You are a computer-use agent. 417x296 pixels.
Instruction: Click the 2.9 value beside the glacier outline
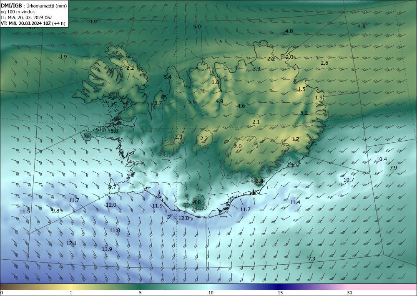(x=178, y=137)
